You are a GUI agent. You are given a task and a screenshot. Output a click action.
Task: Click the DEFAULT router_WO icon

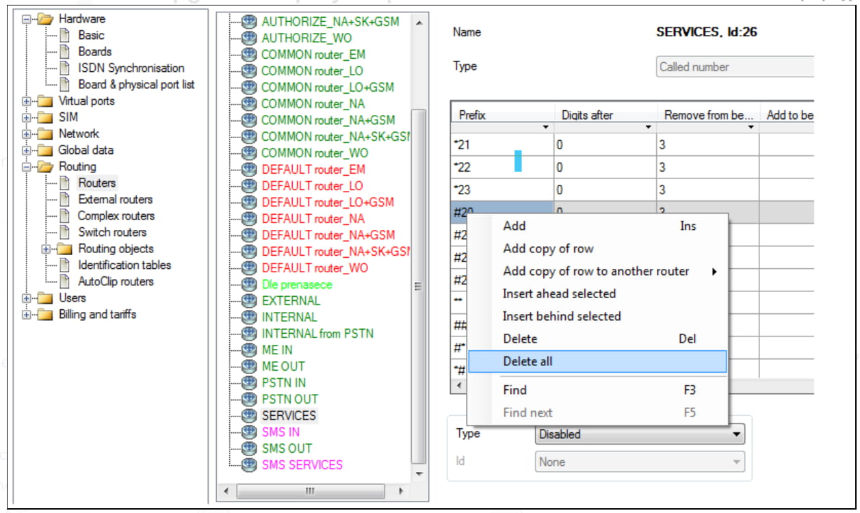tap(250, 268)
